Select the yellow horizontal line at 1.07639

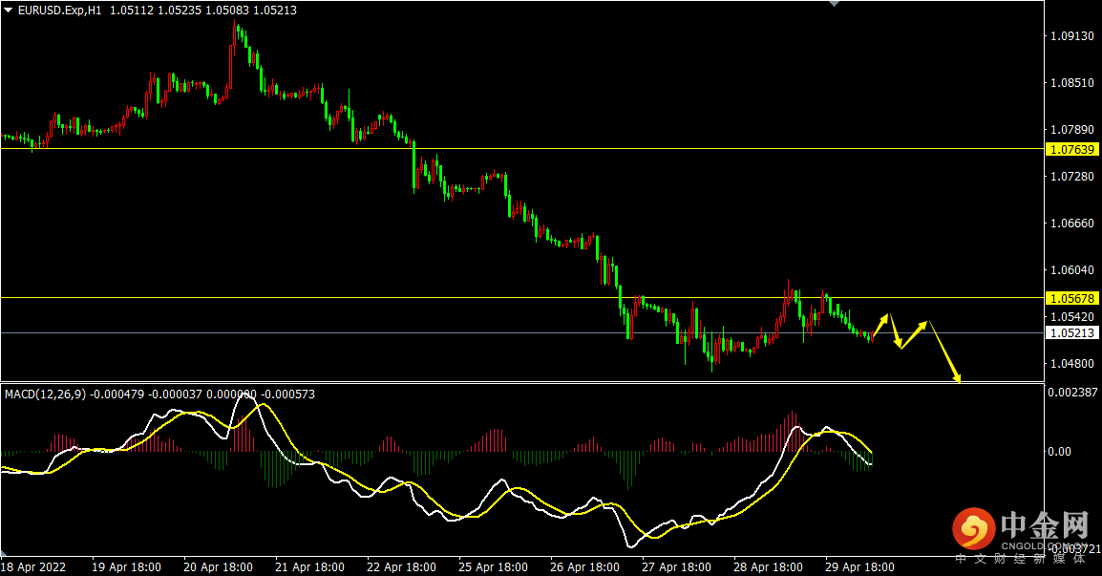click(x=522, y=148)
